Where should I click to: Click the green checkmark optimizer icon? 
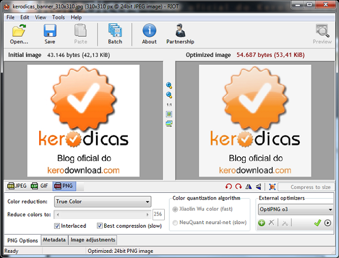tap(317, 223)
